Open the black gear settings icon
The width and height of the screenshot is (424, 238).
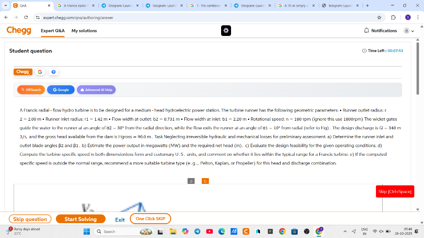pos(226,31)
